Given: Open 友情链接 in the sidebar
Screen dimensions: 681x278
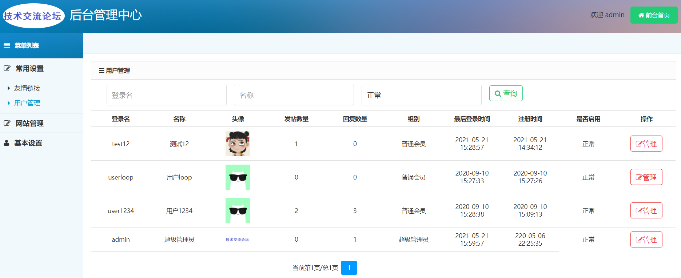Looking at the screenshot, I should tap(27, 88).
